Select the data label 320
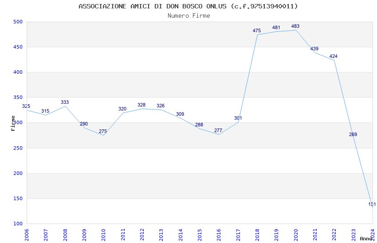Screen dimensions: 377x243 122,109
